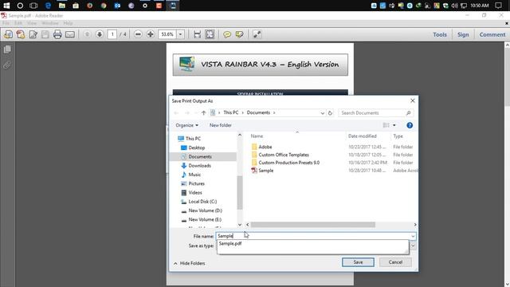Open File Explorer from the taskbar
This screenshot has height=287, width=510.
click(x=62, y=6)
